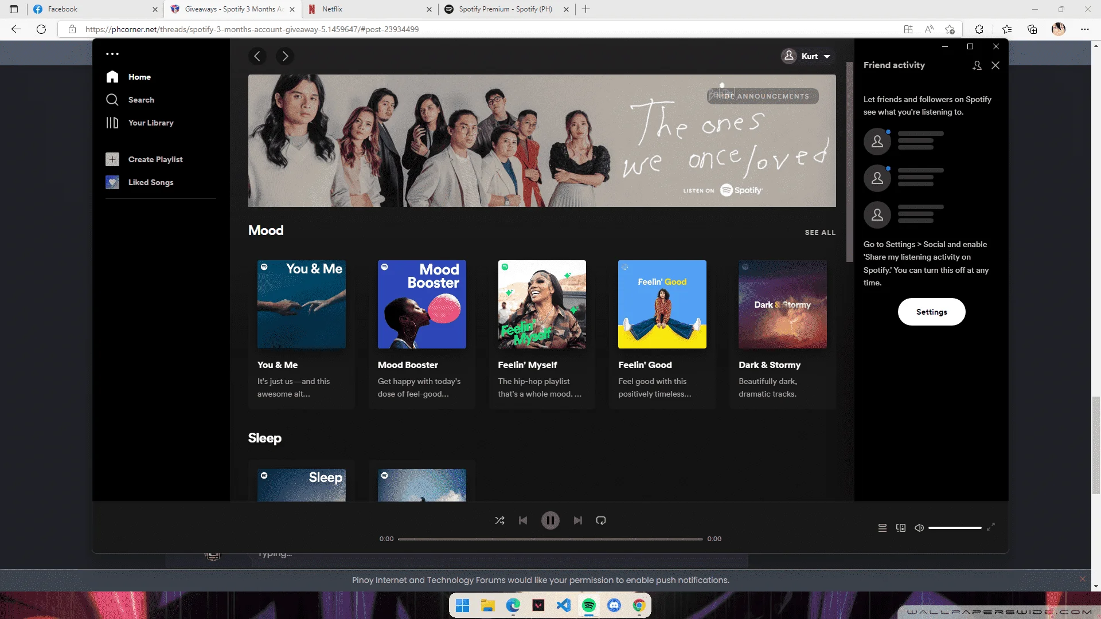Enter Spotify full screen mode
This screenshot has width=1101, height=619.
(x=991, y=527)
